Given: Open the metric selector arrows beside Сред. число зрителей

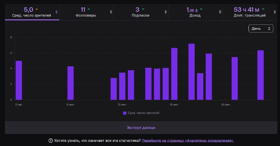Looking at the screenshot, I should point(56,12).
